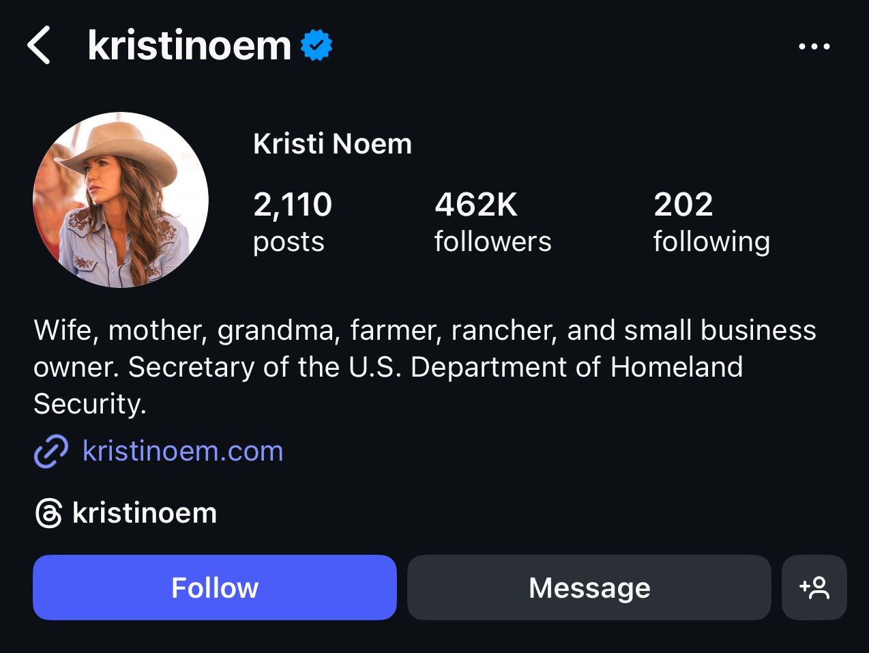Follow the kristinoem account
The image size is (869, 653).
click(215, 587)
